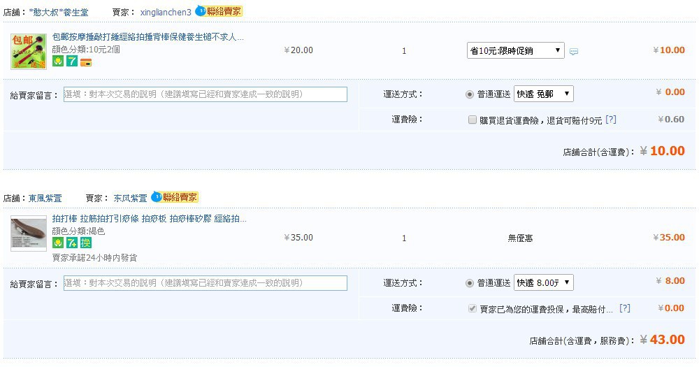The height and width of the screenshot is (367, 699).
Task: Click the 聯絡賣家 icon for 东风紫置
Action: pos(175,196)
